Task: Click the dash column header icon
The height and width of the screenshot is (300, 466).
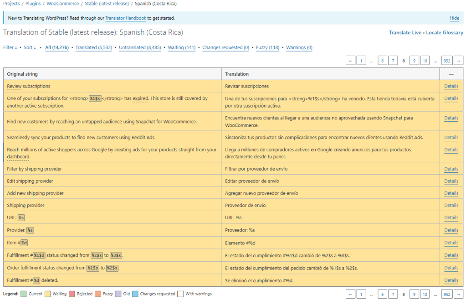Action: (451, 74)
